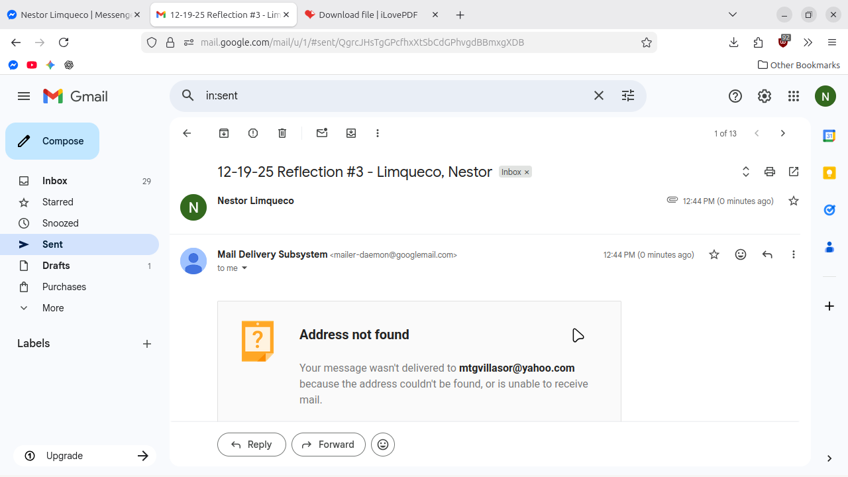Open Other Bookmarks folder
This screenshot has height=477, width=848.
click(x=798, y=65)
